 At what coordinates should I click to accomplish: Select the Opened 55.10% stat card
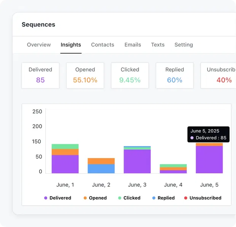pos(85,75)
